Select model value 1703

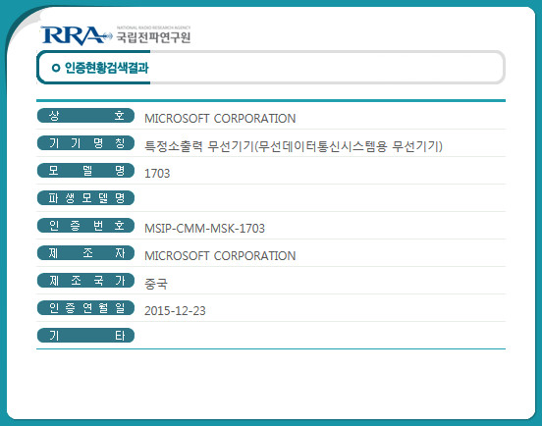tap(157, 174)
